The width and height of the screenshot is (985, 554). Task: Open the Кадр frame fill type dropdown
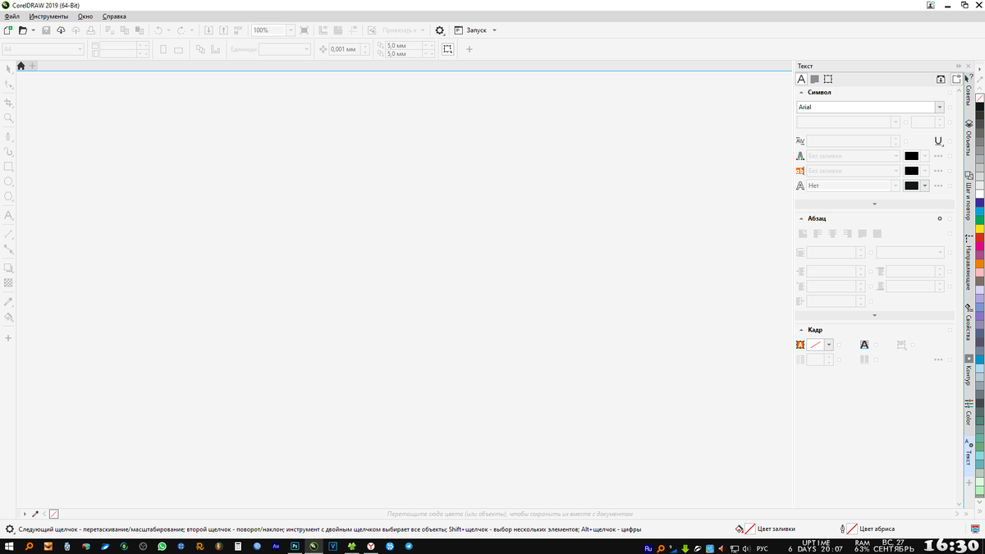[829, 346]
